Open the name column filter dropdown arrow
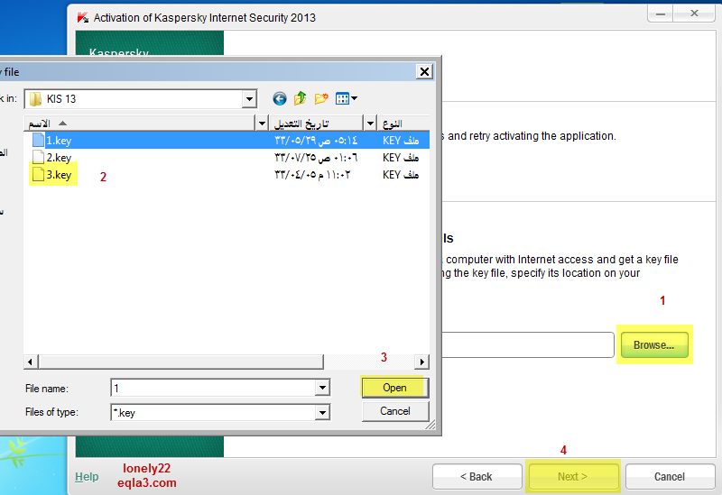 tap(262, 124)
